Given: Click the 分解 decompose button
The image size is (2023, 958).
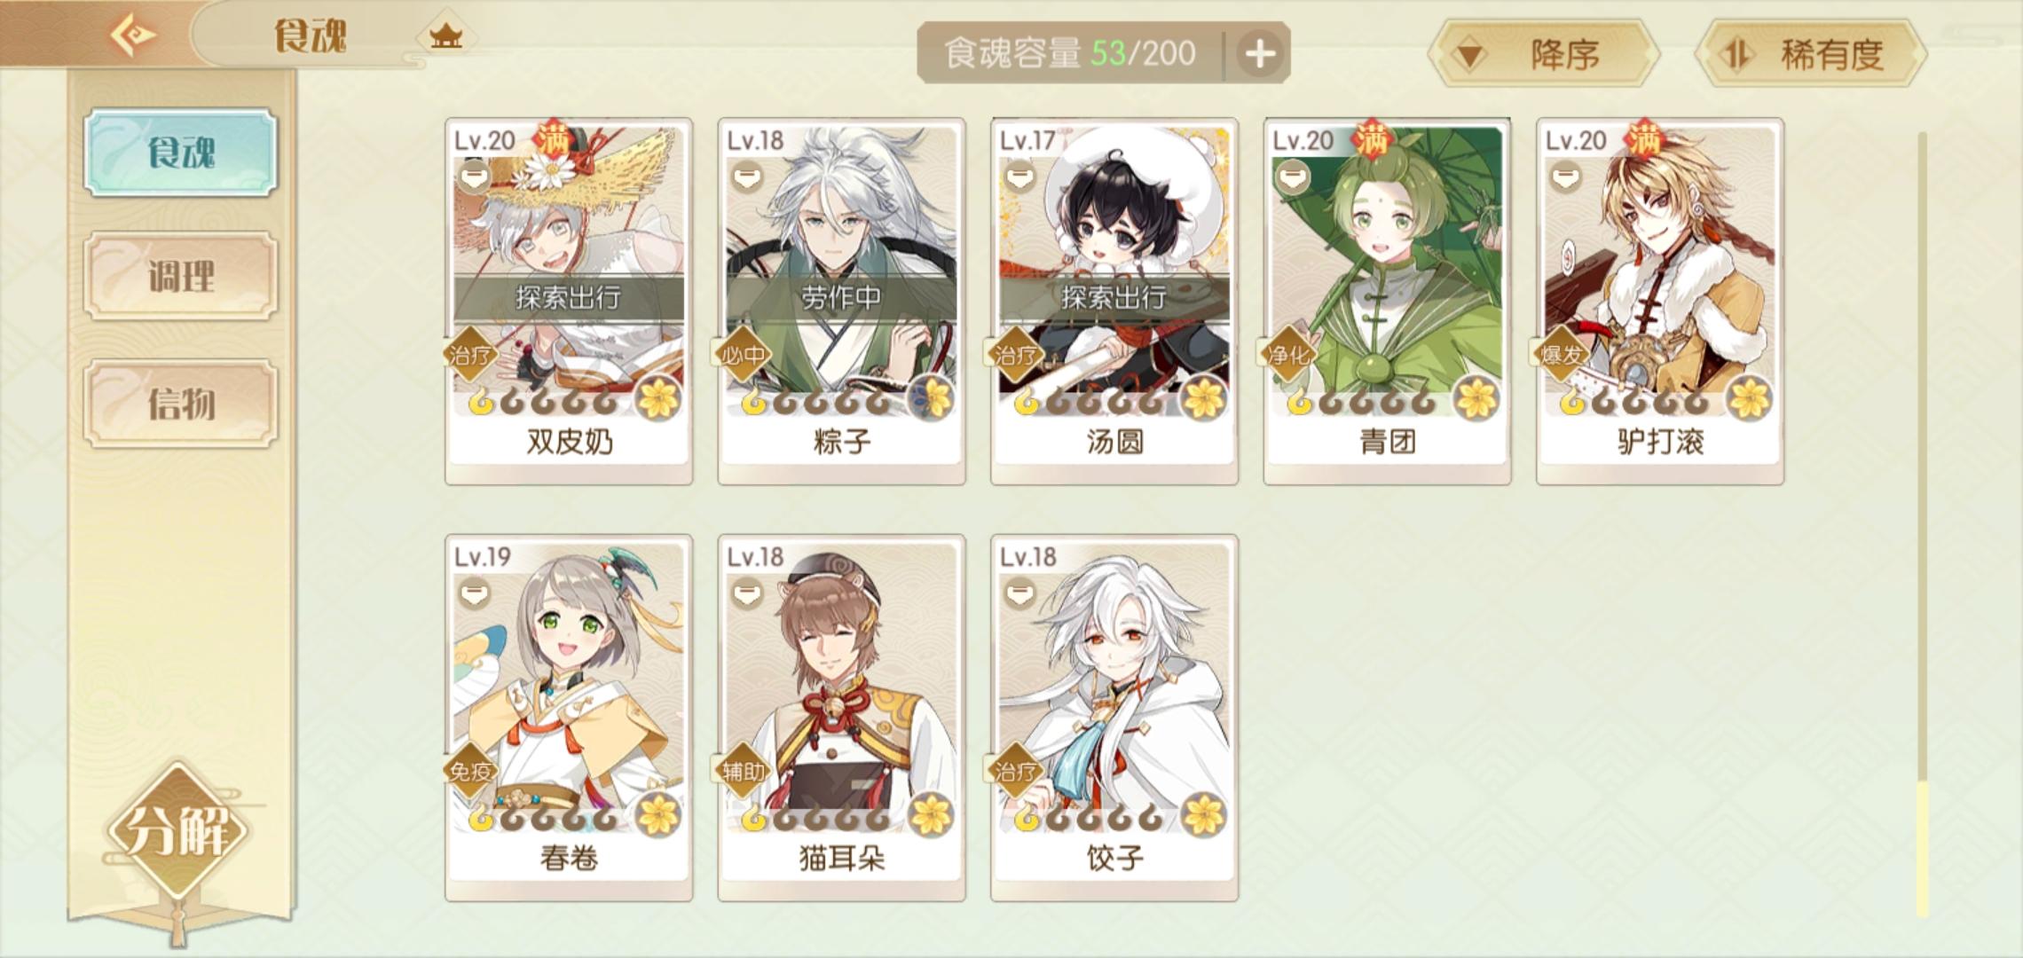Looking at the screenshot, I should click(177, 832).
